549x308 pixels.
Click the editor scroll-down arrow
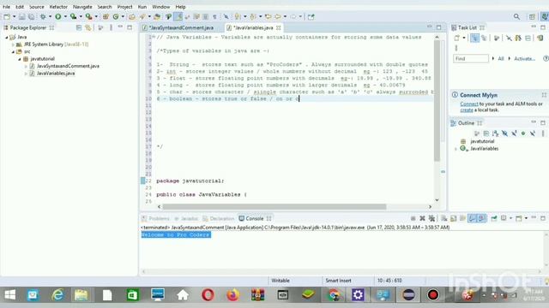coord(437,199)
